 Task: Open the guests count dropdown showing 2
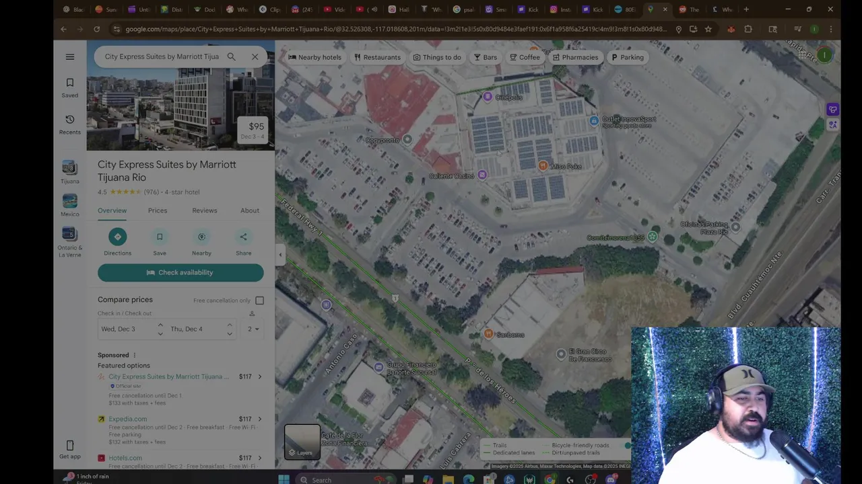click(x=253, y=329)
